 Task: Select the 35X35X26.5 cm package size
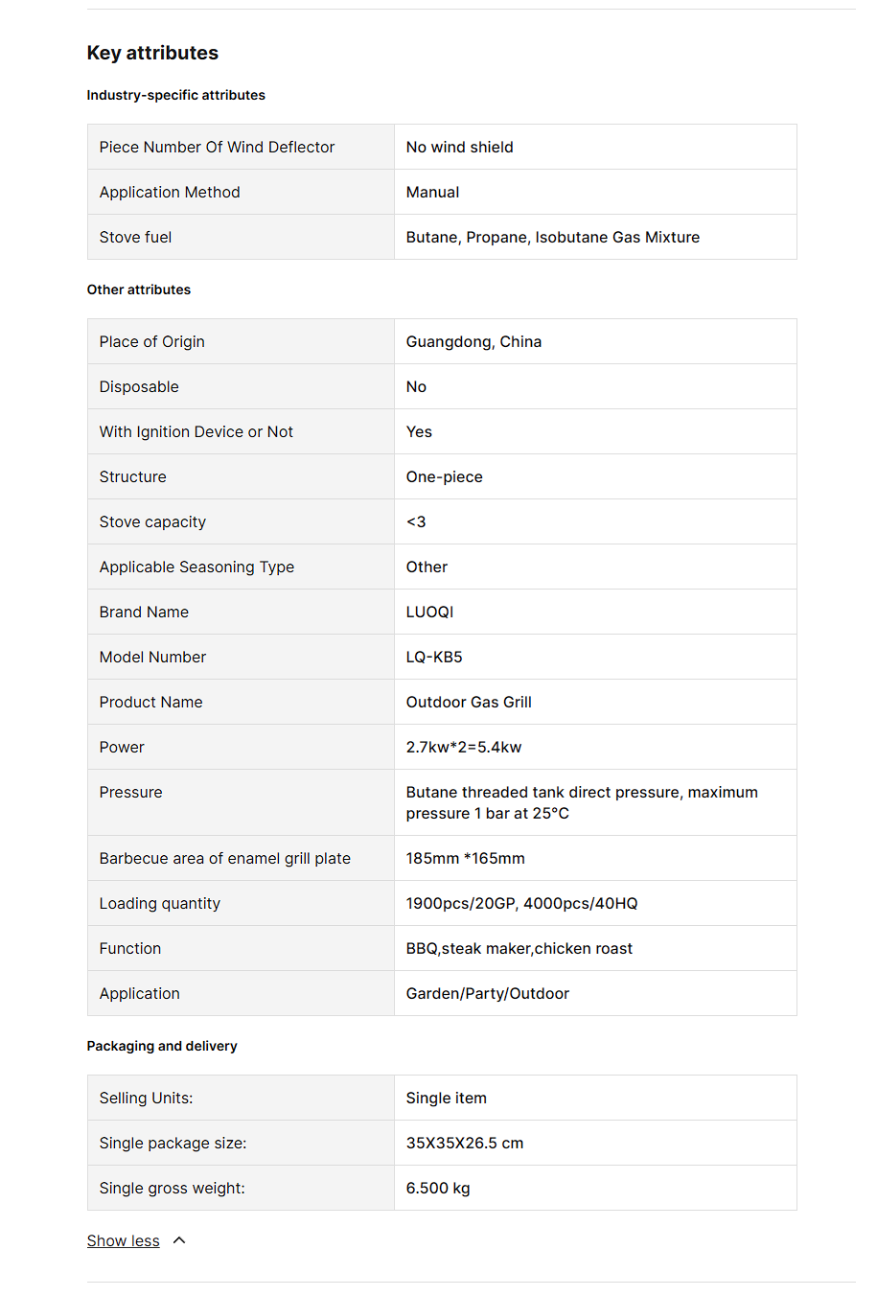point(464,1143)
